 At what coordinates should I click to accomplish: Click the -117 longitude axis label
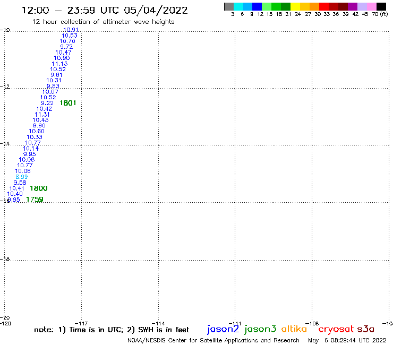pos(81,323)
